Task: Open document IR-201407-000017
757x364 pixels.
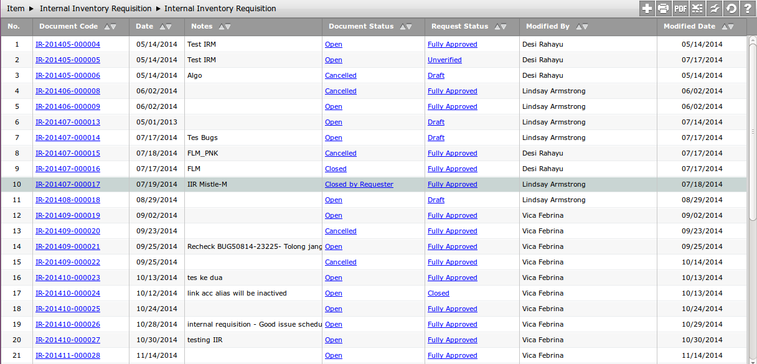Action: 68,184
